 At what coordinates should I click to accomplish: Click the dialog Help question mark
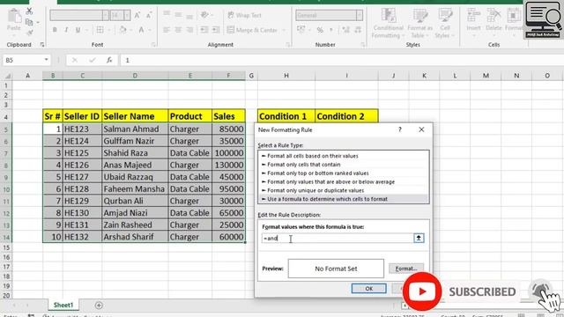[400, 129]
